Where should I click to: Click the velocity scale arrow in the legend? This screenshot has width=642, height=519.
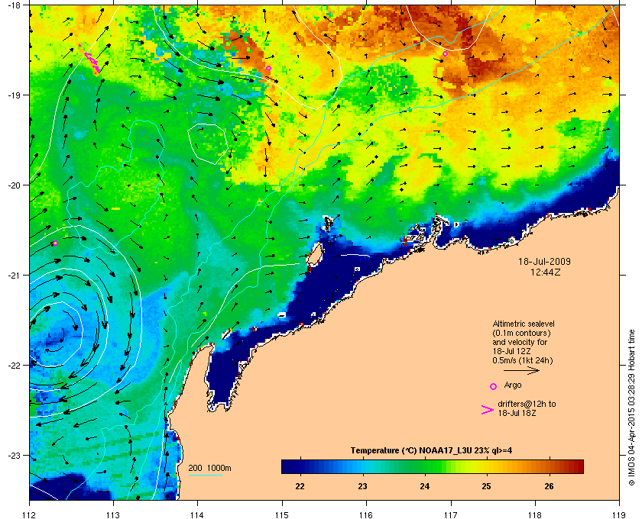tap(521, 371)
